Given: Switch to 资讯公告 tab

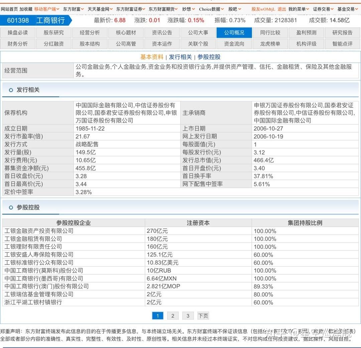Looking at the screenshot, I should (x=162, y=33).
